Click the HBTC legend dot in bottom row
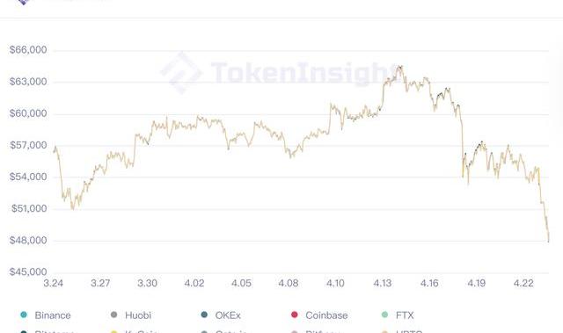Screen dimensions: 563x333 click(x=384, y=332)
